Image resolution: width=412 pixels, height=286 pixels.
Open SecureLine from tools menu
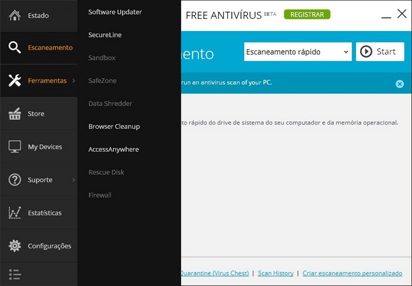[105, 35]
